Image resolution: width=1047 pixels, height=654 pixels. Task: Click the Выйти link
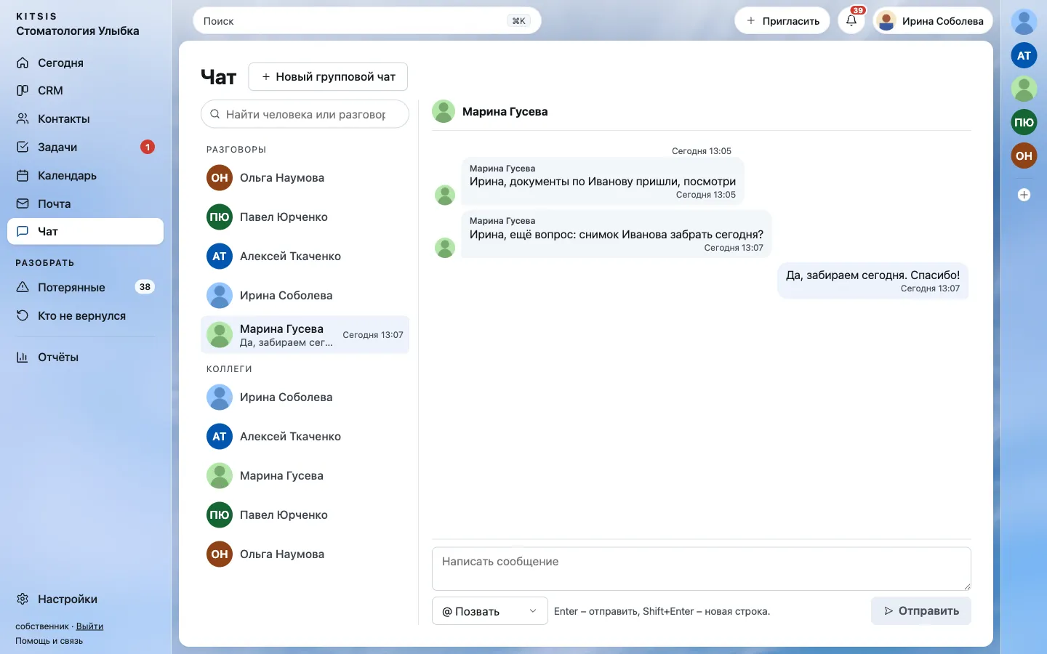(89, 626)
